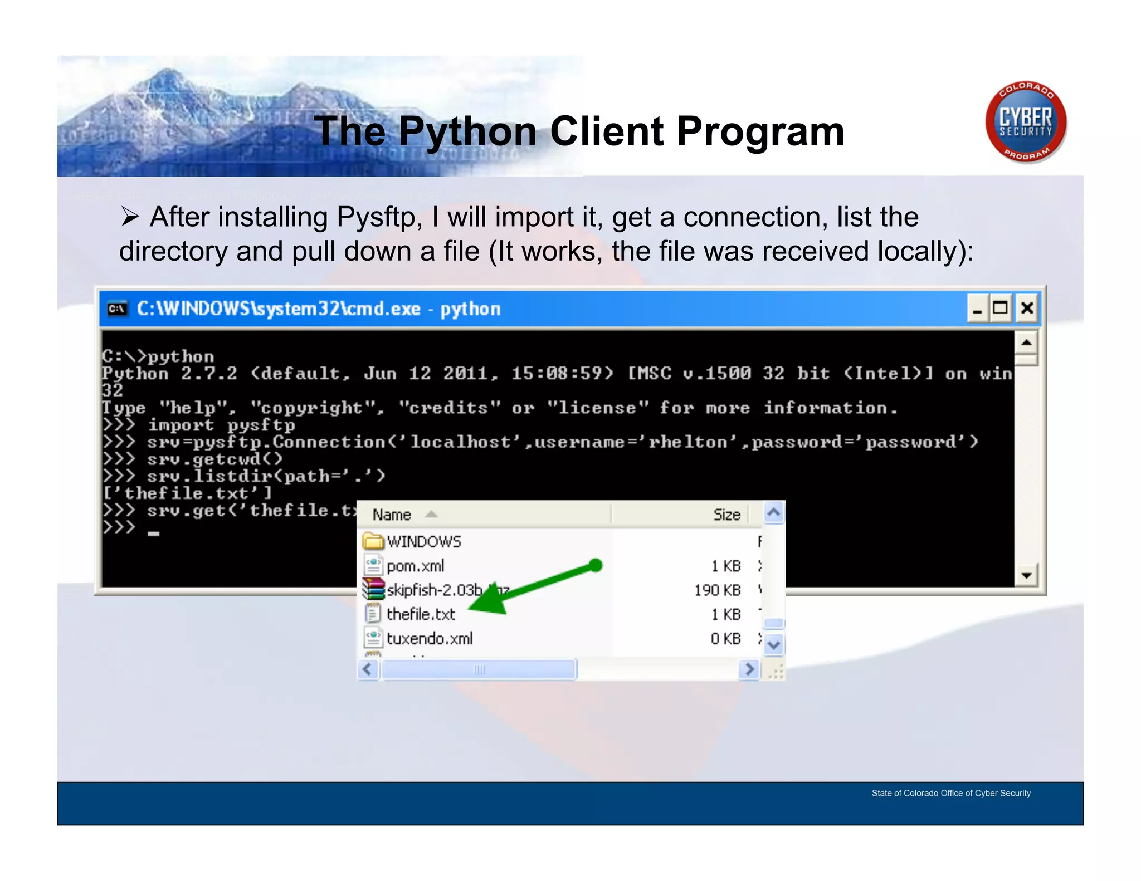Click the file list horizontal scrollbar thumb
Image resolution: width=1141 pixels, height=881 pixels.
pyautogui.click(x=479, y=669)
